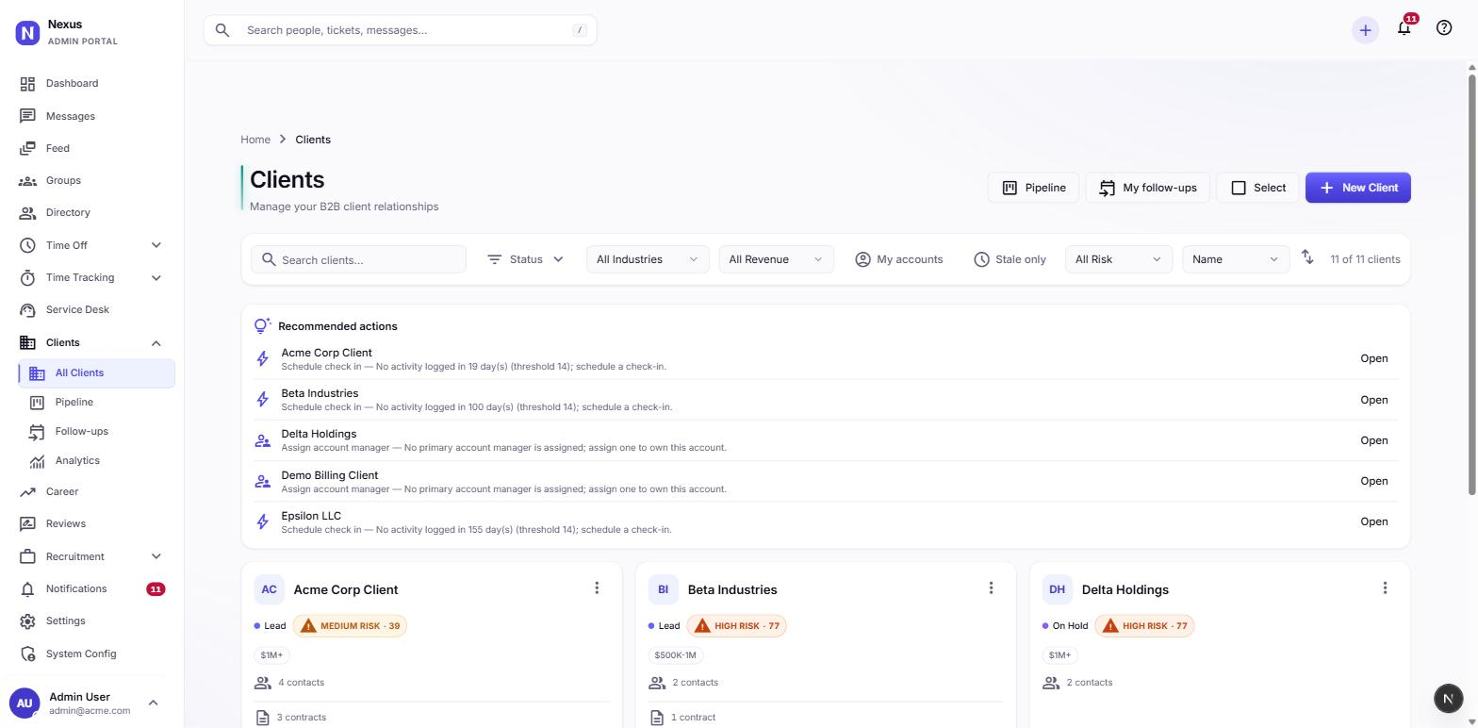Open the Epsilon LLC recommended action
The image size is (1478, 728).
click(x=1373, y=521)
